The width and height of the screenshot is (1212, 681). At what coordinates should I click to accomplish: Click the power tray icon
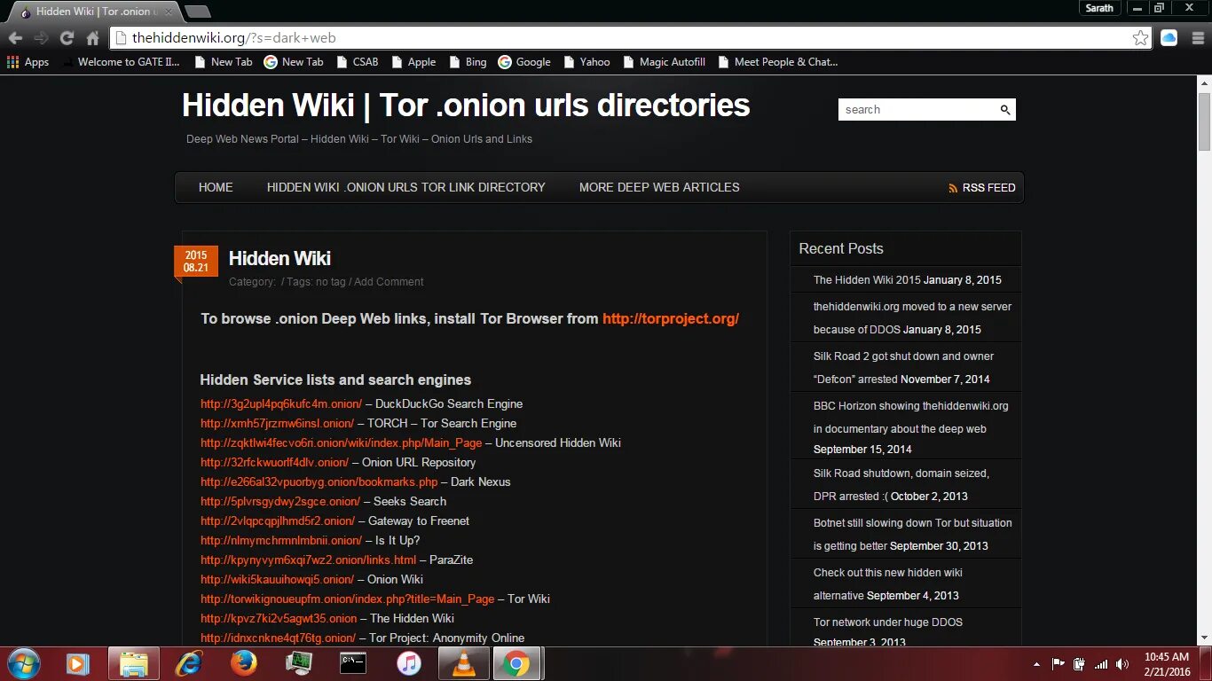tap(1080, 664)
